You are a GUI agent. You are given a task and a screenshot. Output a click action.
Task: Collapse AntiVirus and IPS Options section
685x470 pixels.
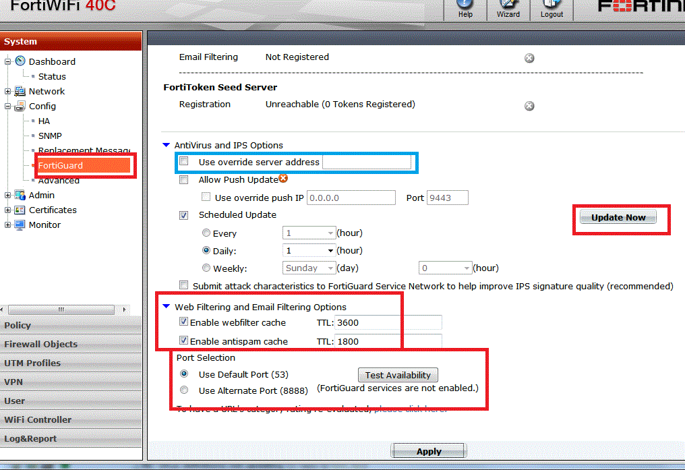(166, 144)
